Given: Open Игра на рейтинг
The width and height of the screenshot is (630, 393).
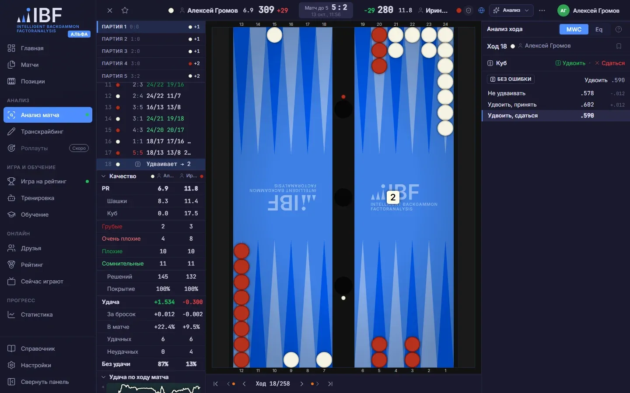Looking at the screenshot, I should click(48, 181).
